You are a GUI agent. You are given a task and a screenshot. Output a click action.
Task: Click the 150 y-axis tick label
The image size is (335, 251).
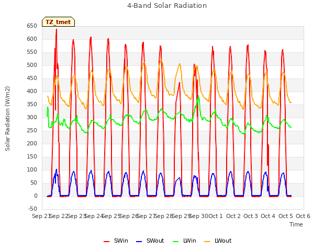[32, 157]
